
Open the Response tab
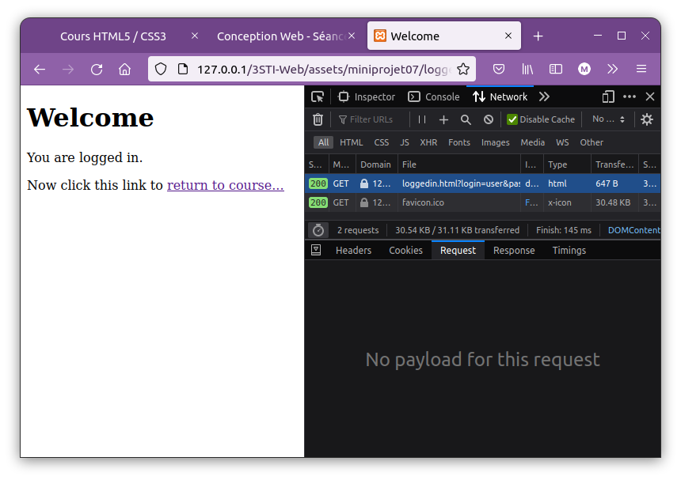pyautogui.click(x=514, y=250)
